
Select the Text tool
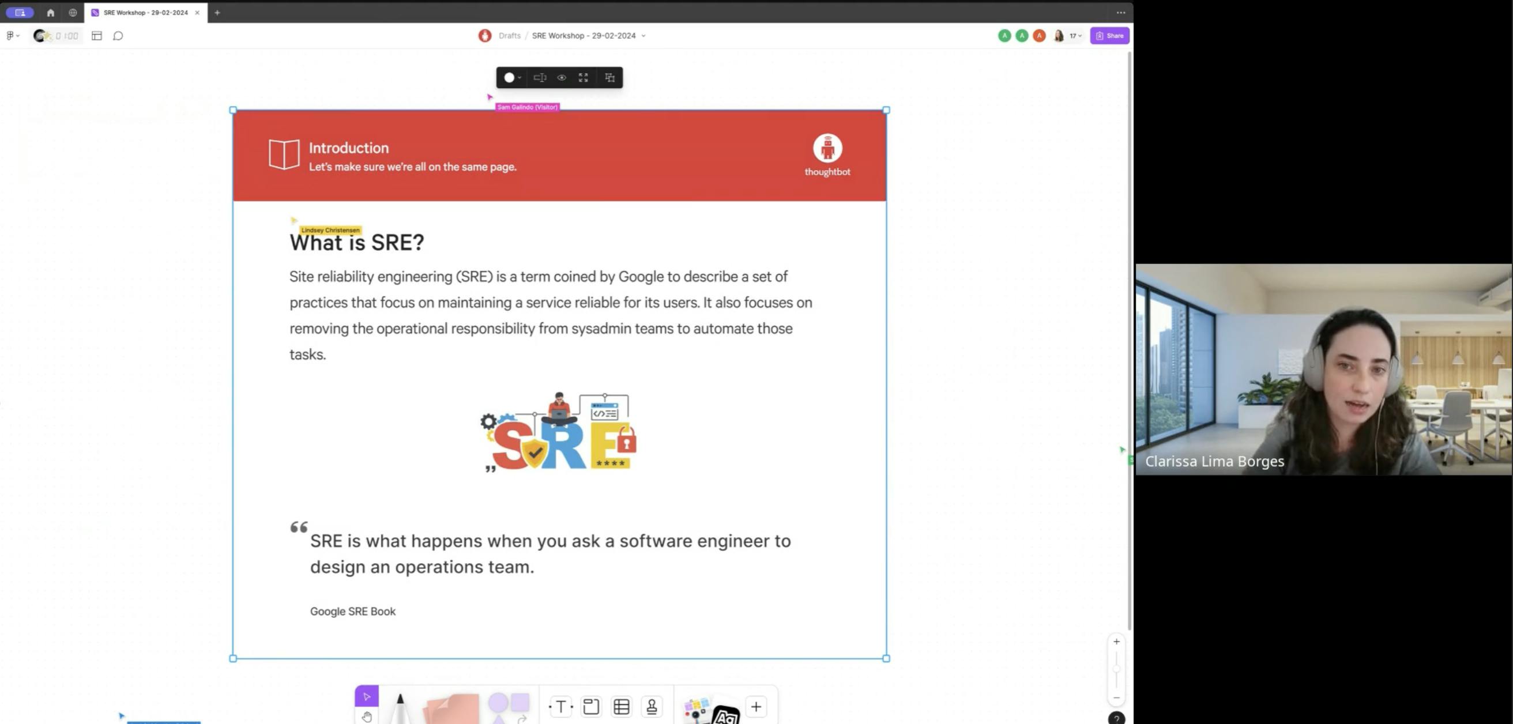561,706
